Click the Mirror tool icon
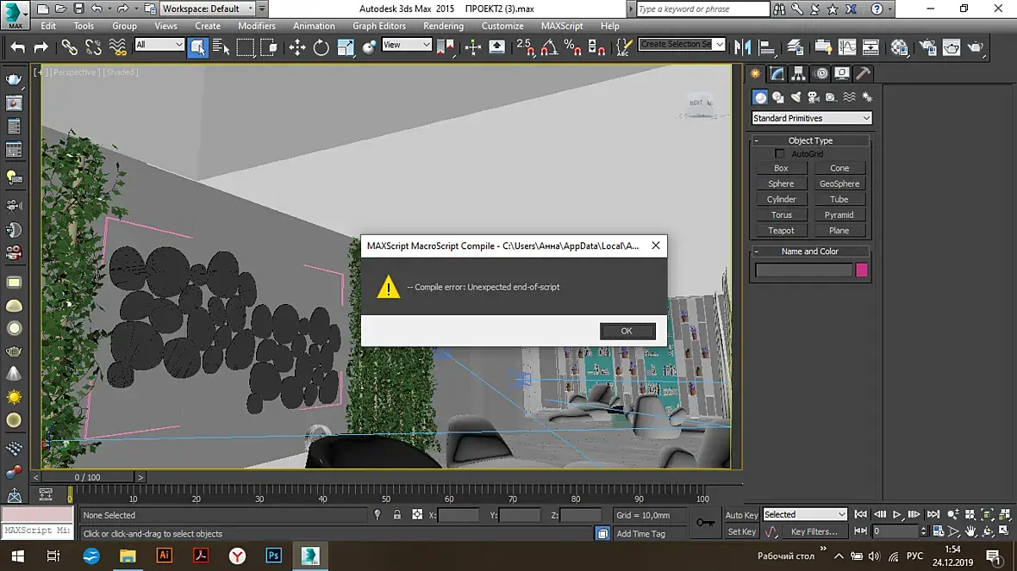 tap(743, 48)
